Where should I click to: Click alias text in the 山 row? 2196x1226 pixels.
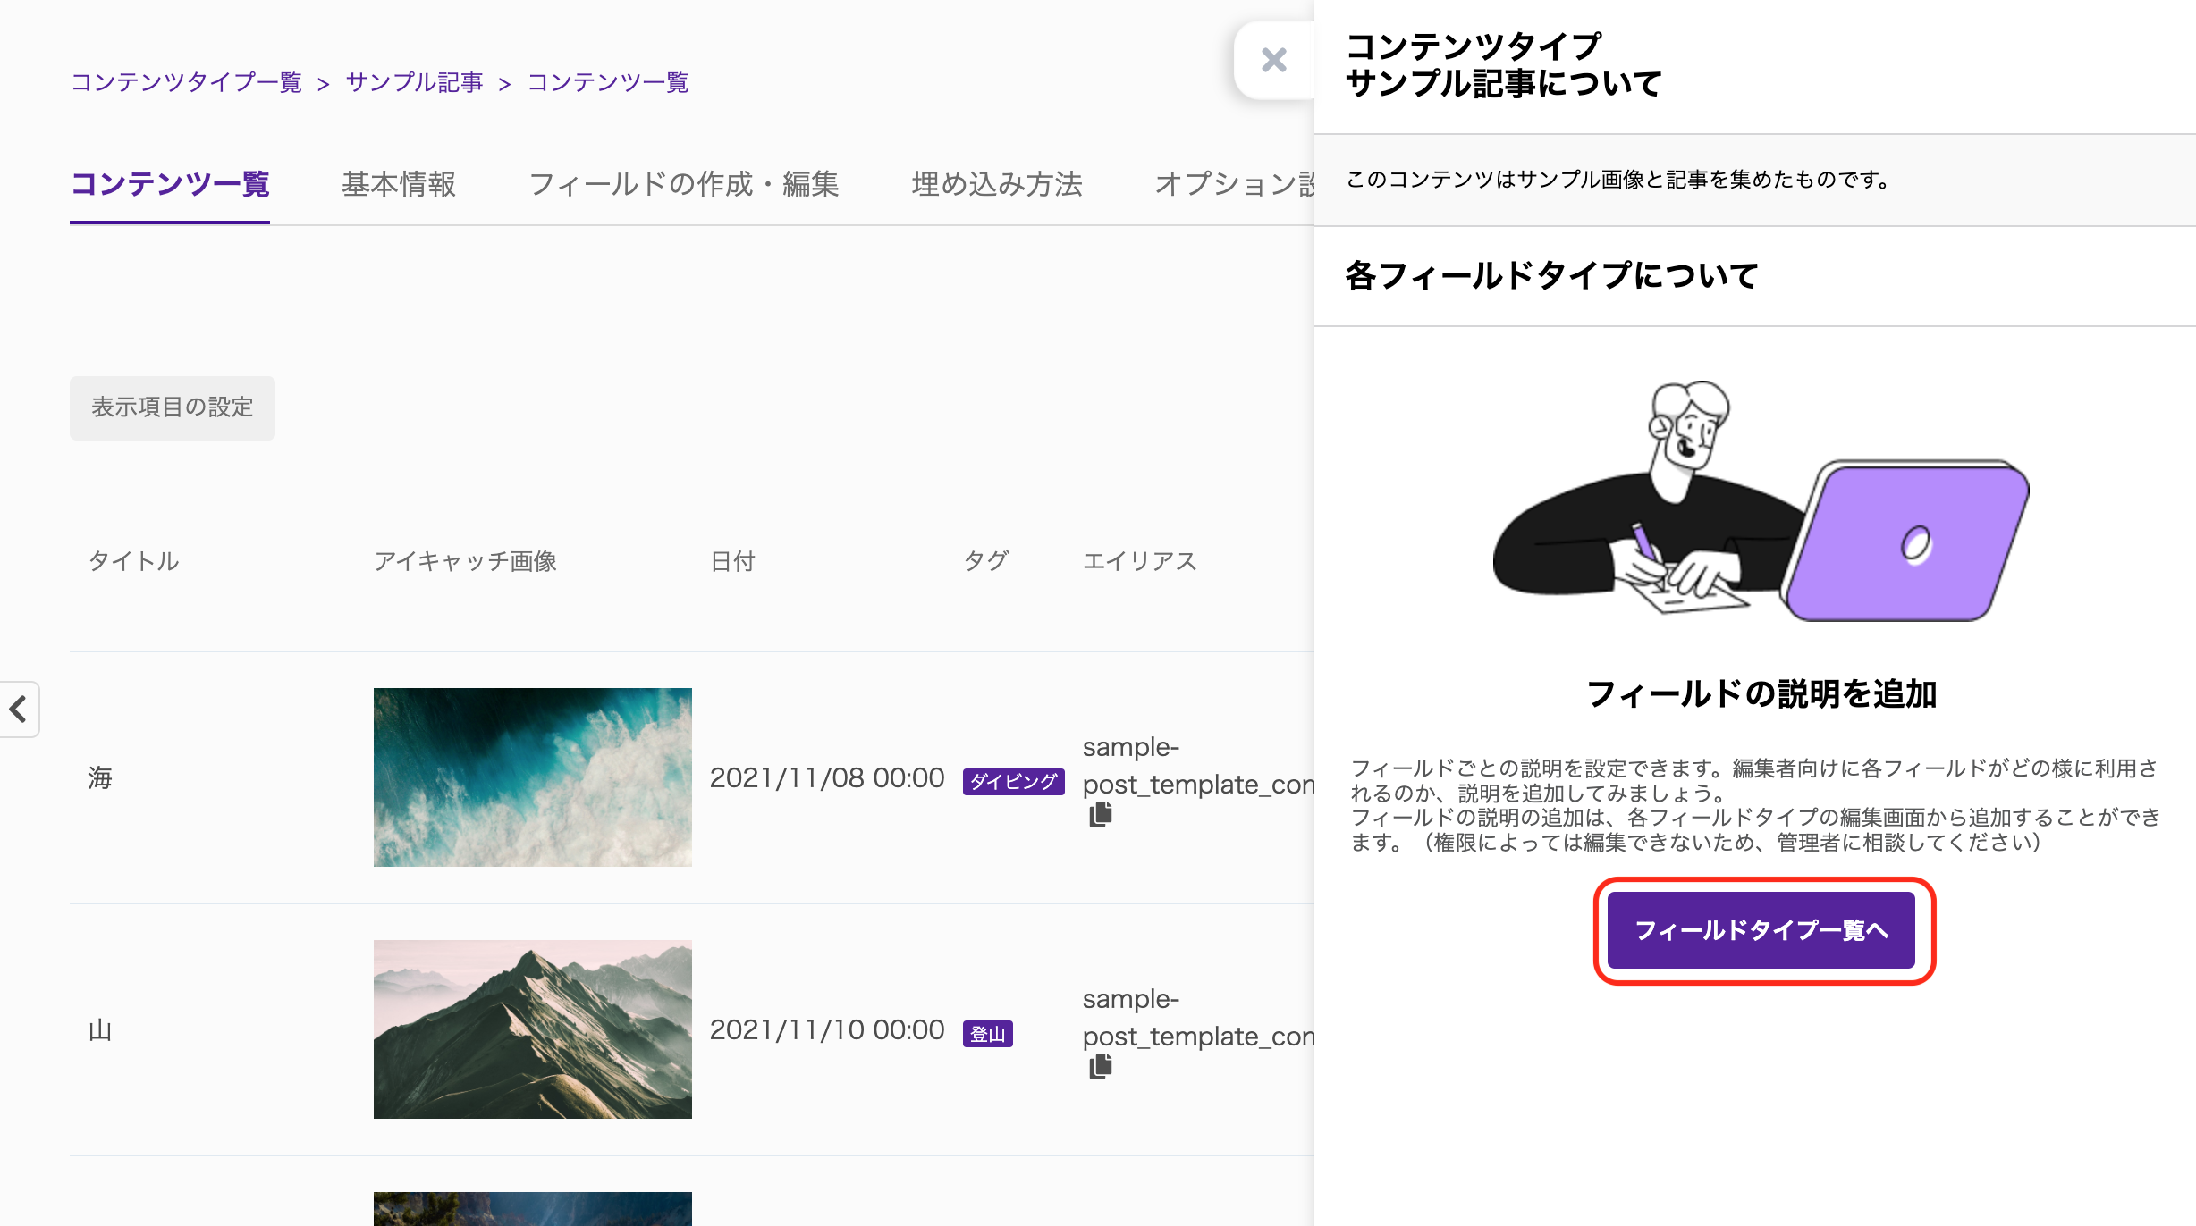[x=1198, y=1018]
